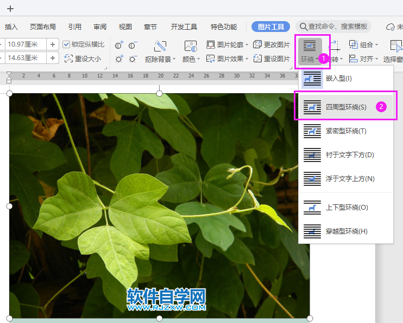Increase brightness with the sun plus icon
403x323 pixels.
[x=119, y=59]
